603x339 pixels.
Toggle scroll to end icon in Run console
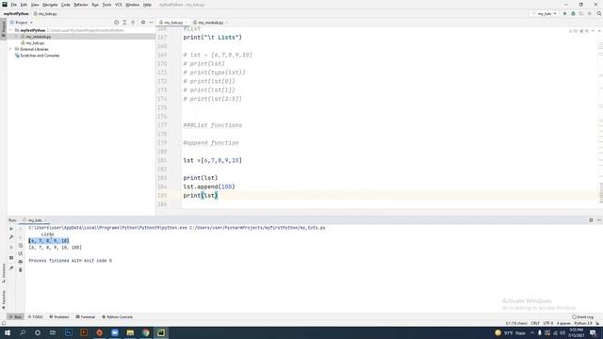pos(21,253)
